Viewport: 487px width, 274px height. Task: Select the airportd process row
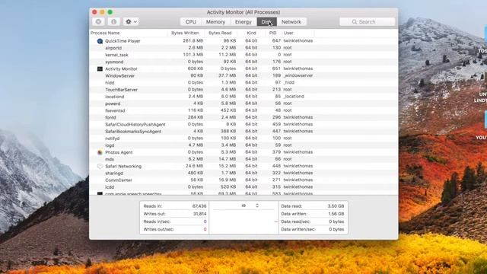(243, 48)
